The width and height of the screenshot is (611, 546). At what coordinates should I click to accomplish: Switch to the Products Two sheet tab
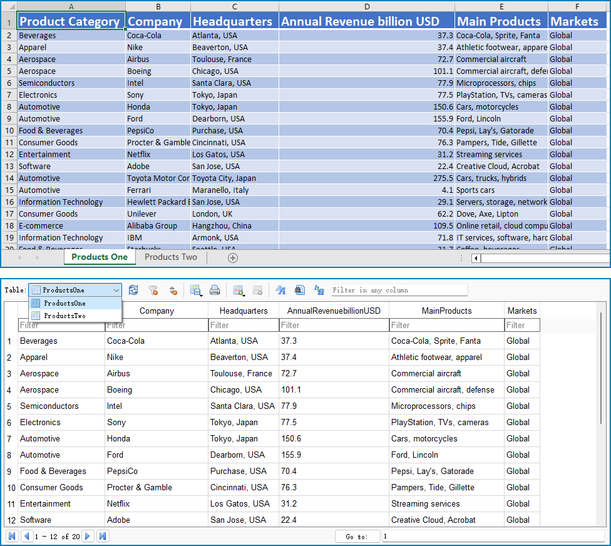click(x=170, y=257)
